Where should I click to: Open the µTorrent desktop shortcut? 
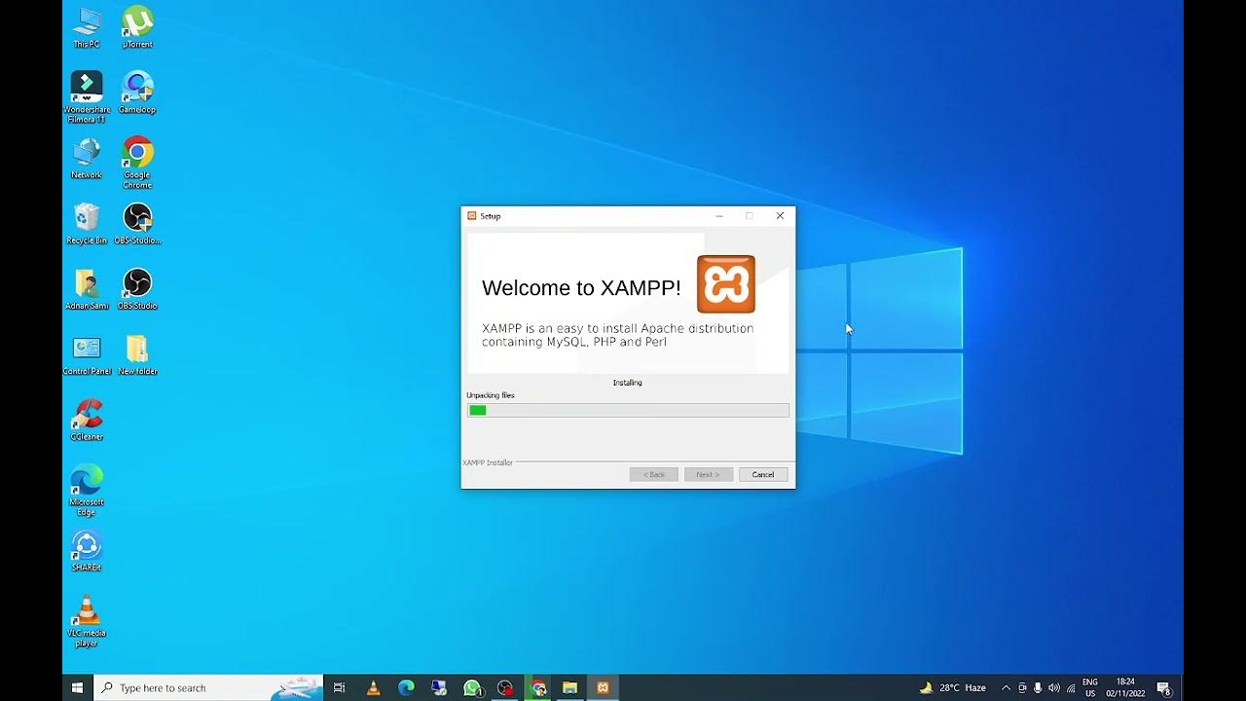point(137,27)
